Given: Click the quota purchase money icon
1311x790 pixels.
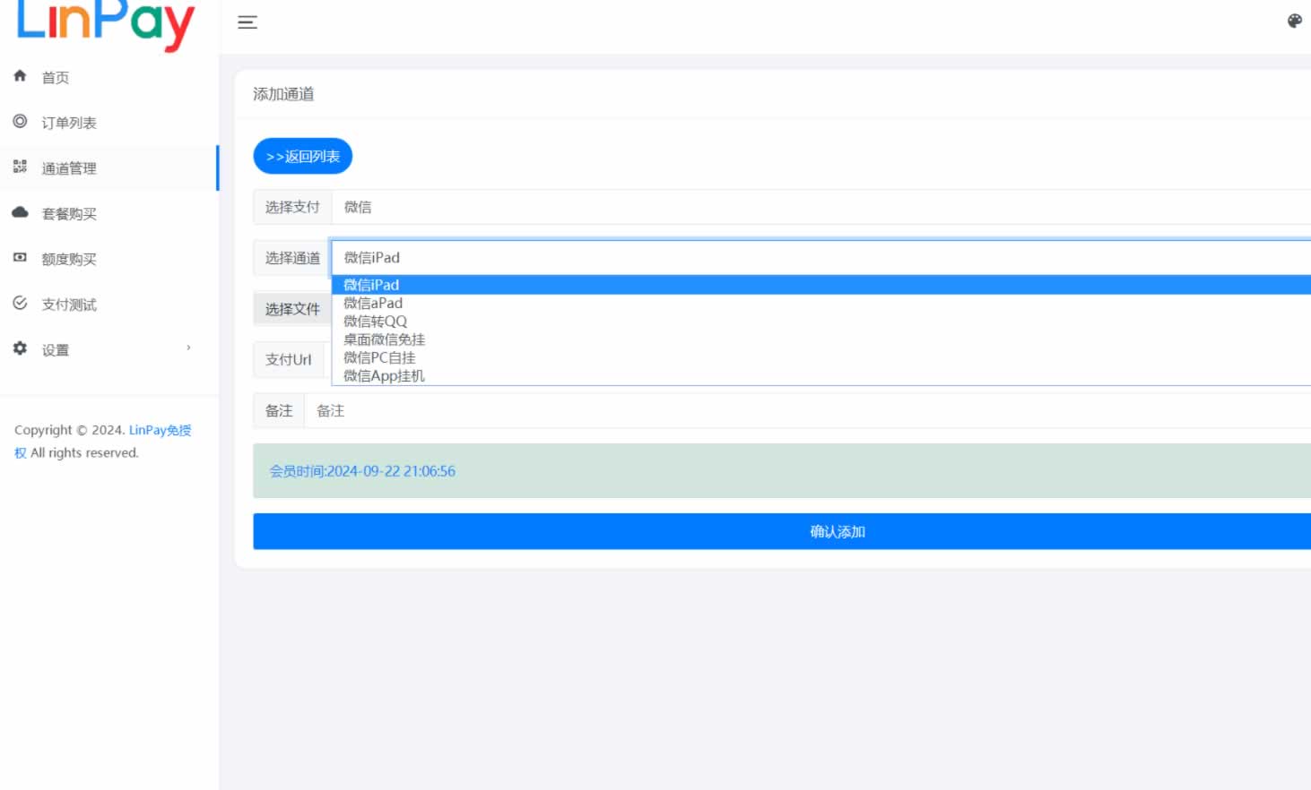Looking at the screenshot, I should click(x=20, y=258).
